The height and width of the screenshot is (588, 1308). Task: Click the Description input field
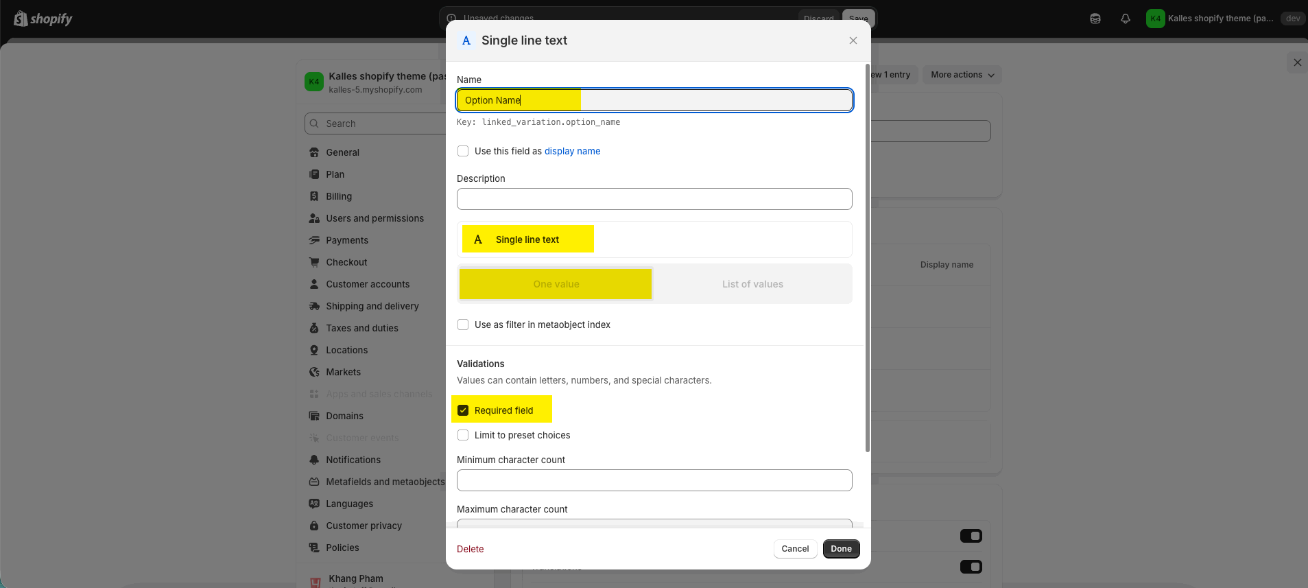pyautogui.click(x=654, y=199)
